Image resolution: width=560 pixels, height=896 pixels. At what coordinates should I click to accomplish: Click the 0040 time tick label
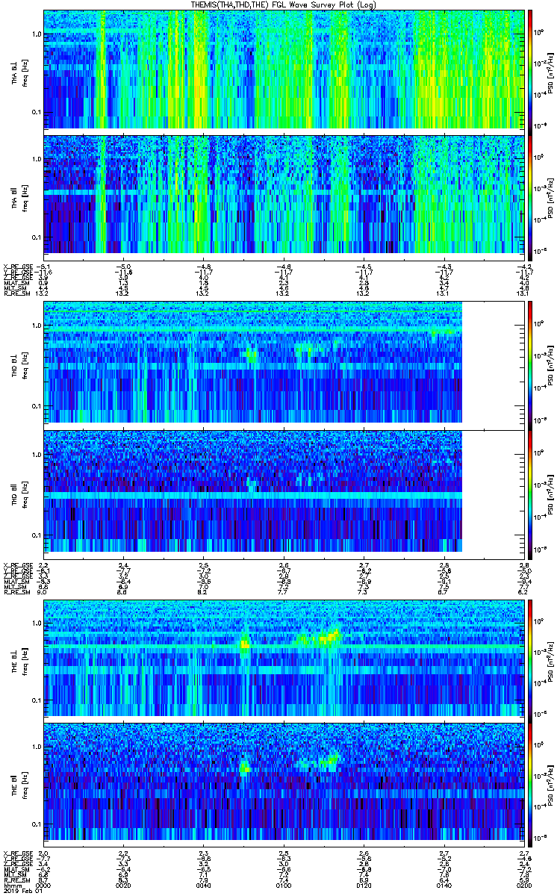pyautogui.click(x=203, y=884)
